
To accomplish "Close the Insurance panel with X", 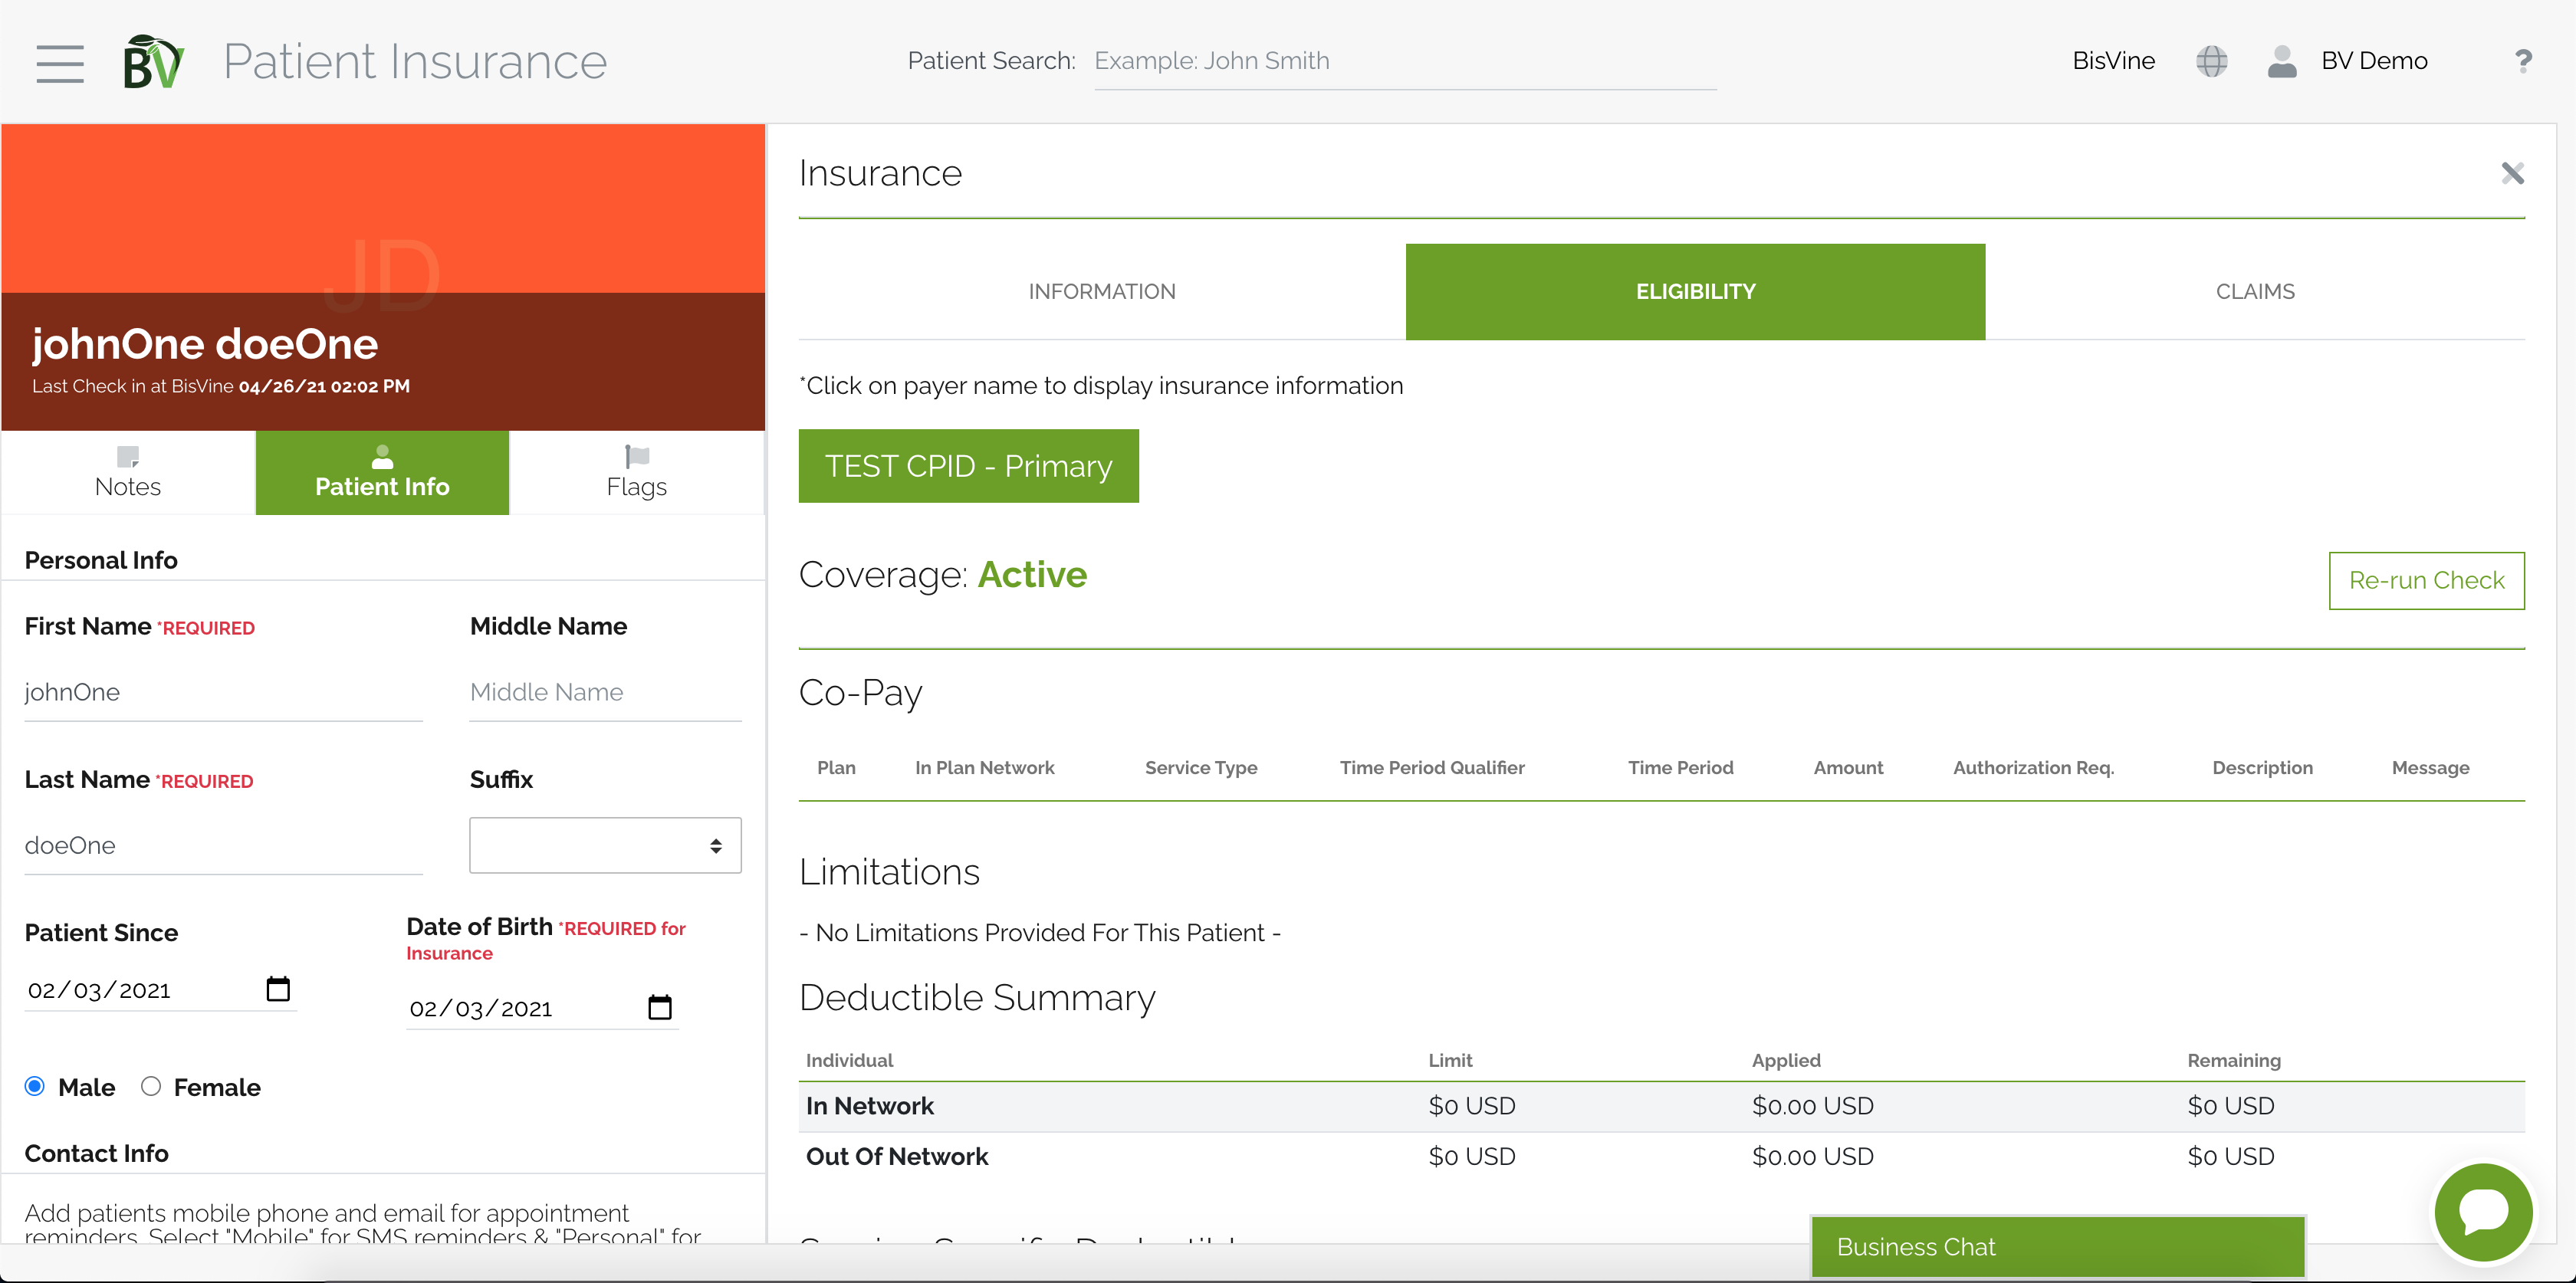I will 2512,173.
